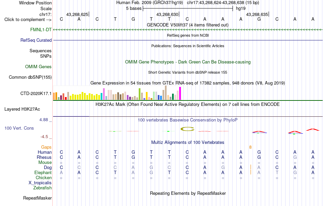
Task: Click the H3K27Ac Mark track title
Action: tap(188, 104)
